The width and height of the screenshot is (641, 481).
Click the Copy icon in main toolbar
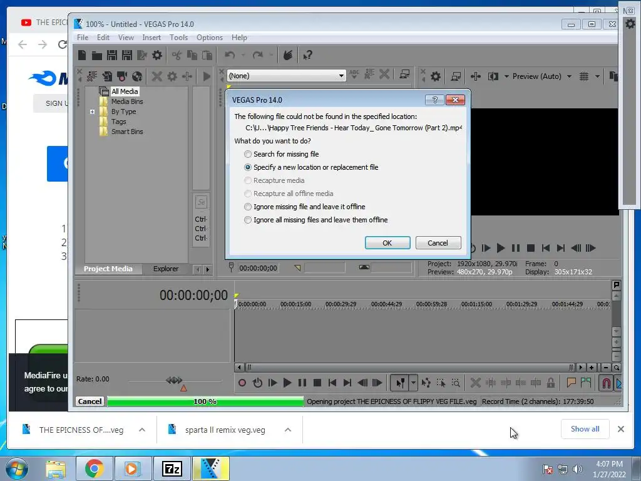[192, 55]
